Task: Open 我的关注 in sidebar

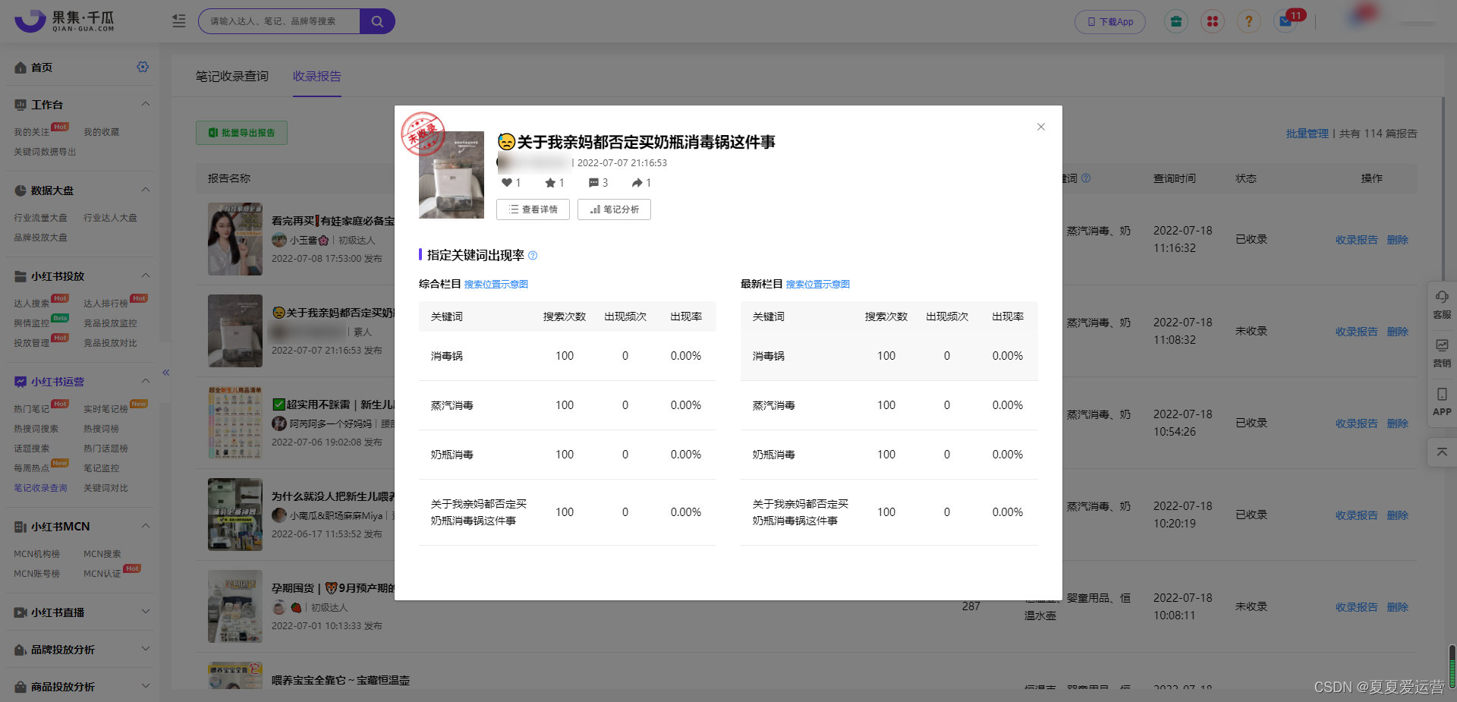Action: 31,132
